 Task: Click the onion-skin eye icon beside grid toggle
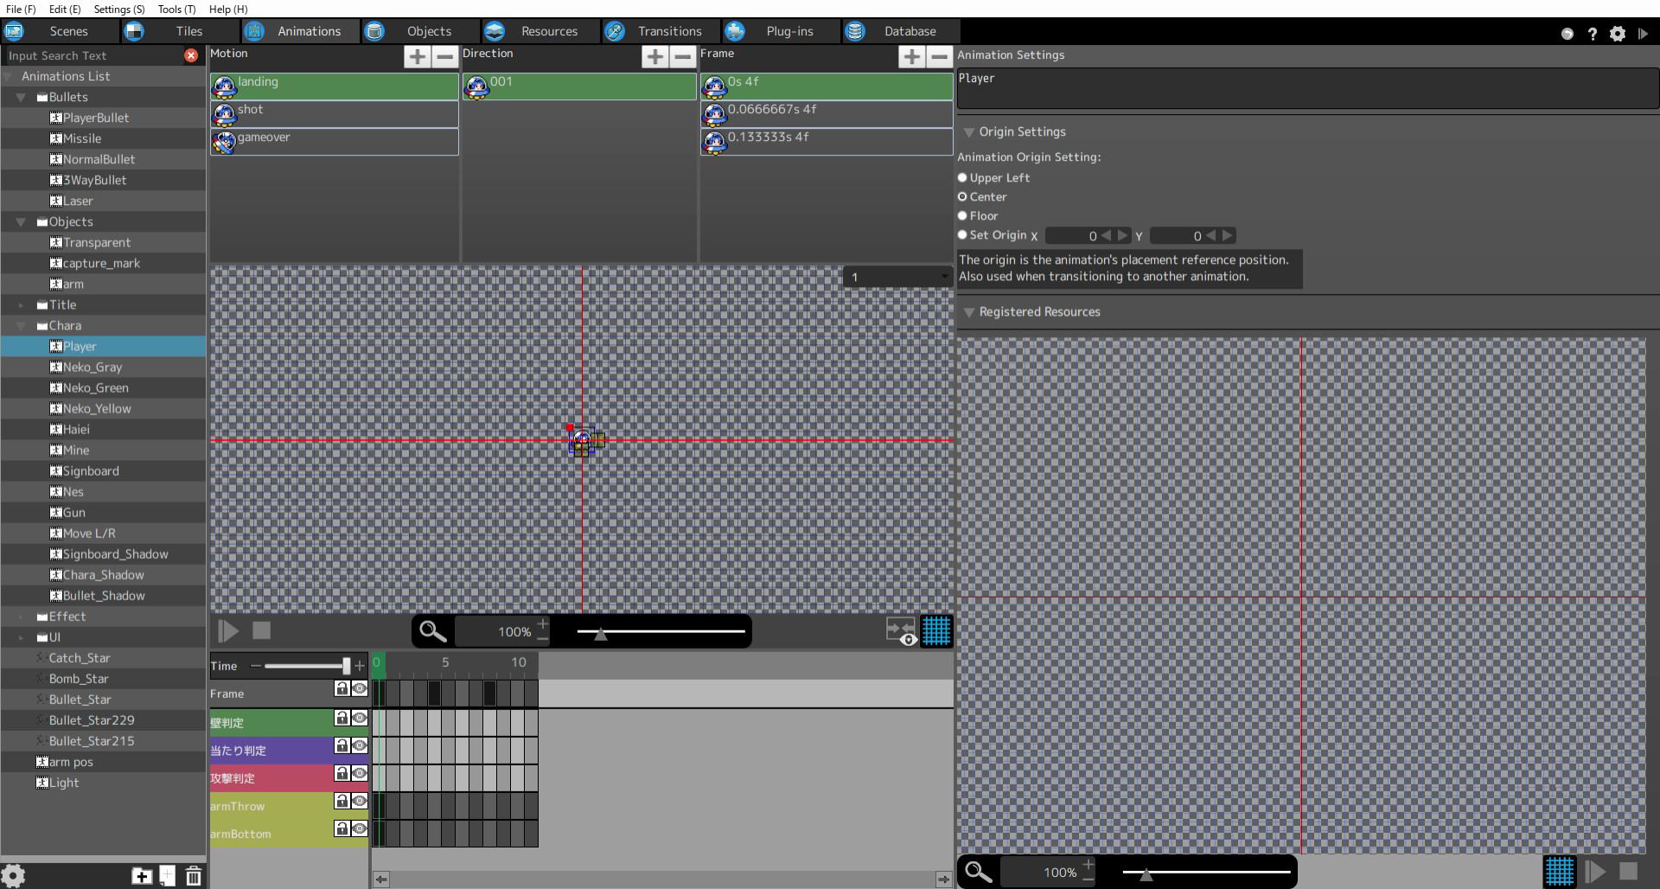point(907,640)
